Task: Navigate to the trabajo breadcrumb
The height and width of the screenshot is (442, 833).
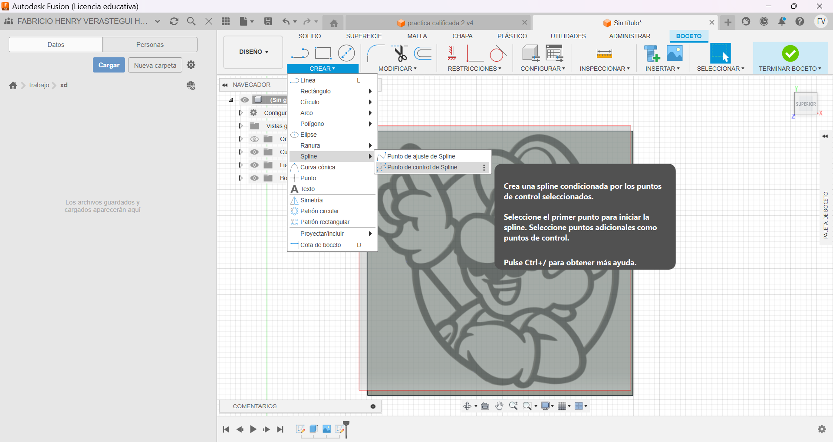Action: point(39,85)
